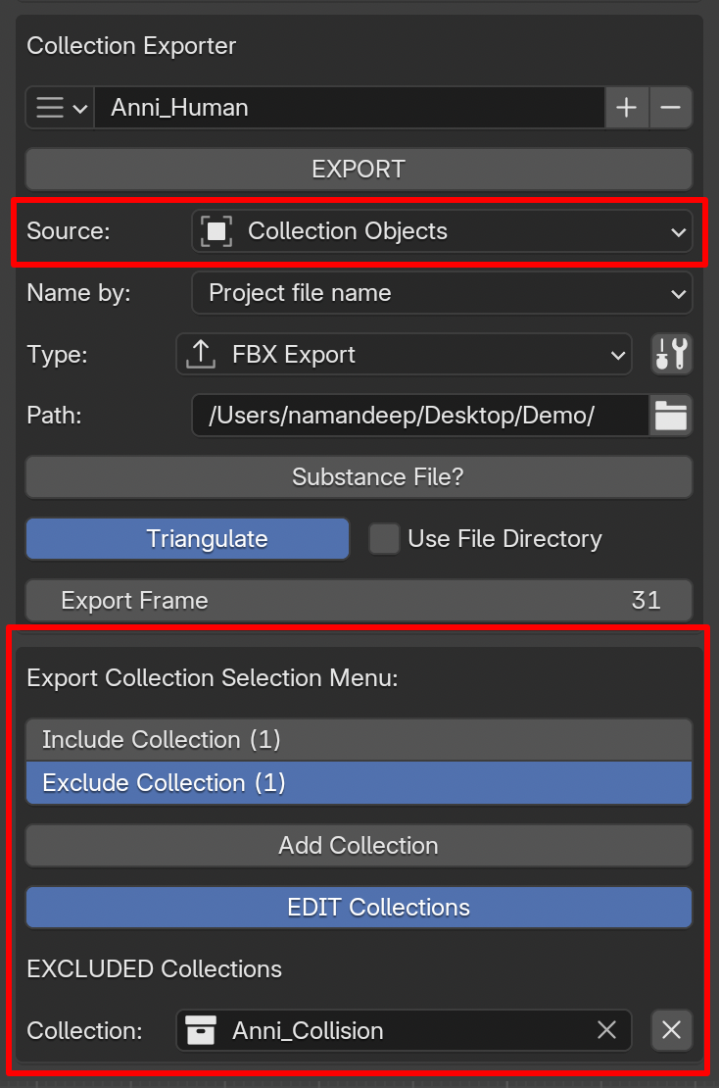
Task: Click the plus icon to add exporter
Action: pyautogui.click(x=627, y=108)
